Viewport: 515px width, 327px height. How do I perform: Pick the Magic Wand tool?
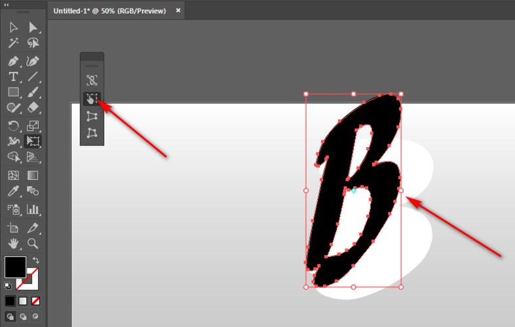click(x=14, y=43)
